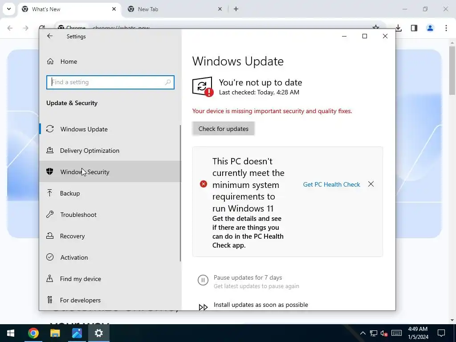Open Delivery Optimization settings
Viewport: 456px width, 342px height.
click(x=110, y=151)
